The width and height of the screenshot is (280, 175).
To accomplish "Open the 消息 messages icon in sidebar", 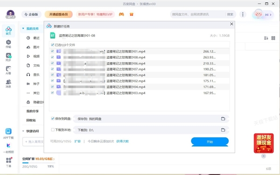I will (x=8, y=84).
